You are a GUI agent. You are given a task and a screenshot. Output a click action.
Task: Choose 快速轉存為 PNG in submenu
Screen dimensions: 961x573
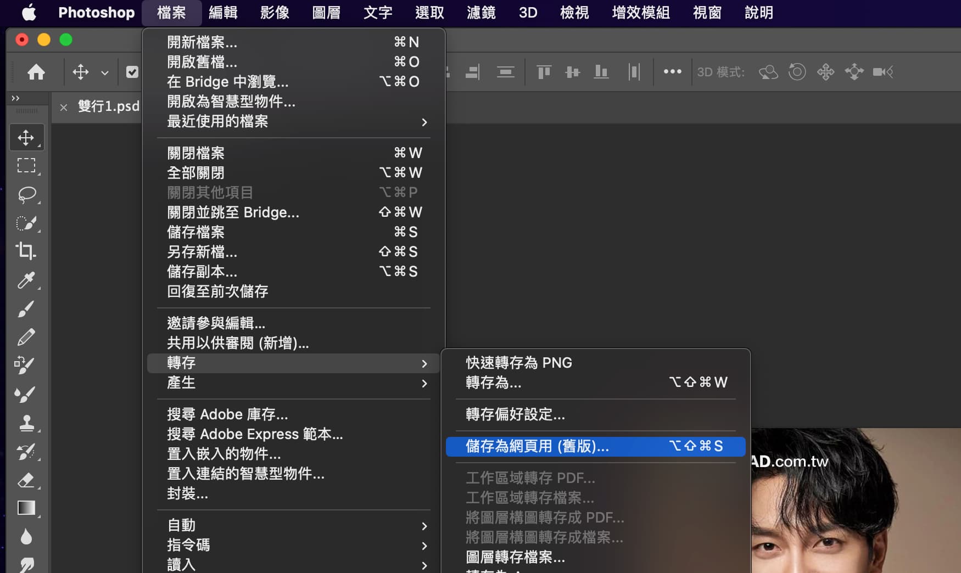596,363
